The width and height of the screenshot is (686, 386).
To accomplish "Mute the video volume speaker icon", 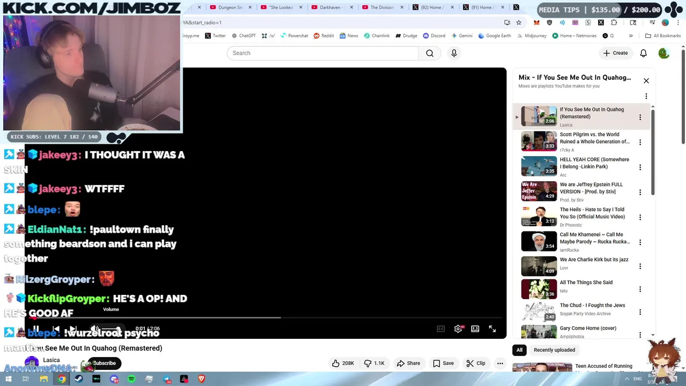I will click(94, 329).
